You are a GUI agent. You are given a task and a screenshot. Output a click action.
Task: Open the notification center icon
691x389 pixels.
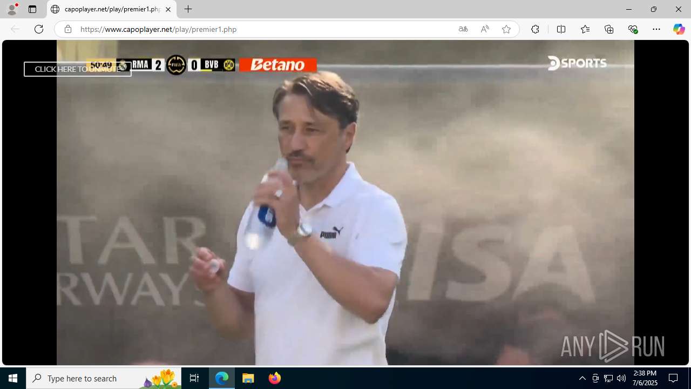click(673, 378)
